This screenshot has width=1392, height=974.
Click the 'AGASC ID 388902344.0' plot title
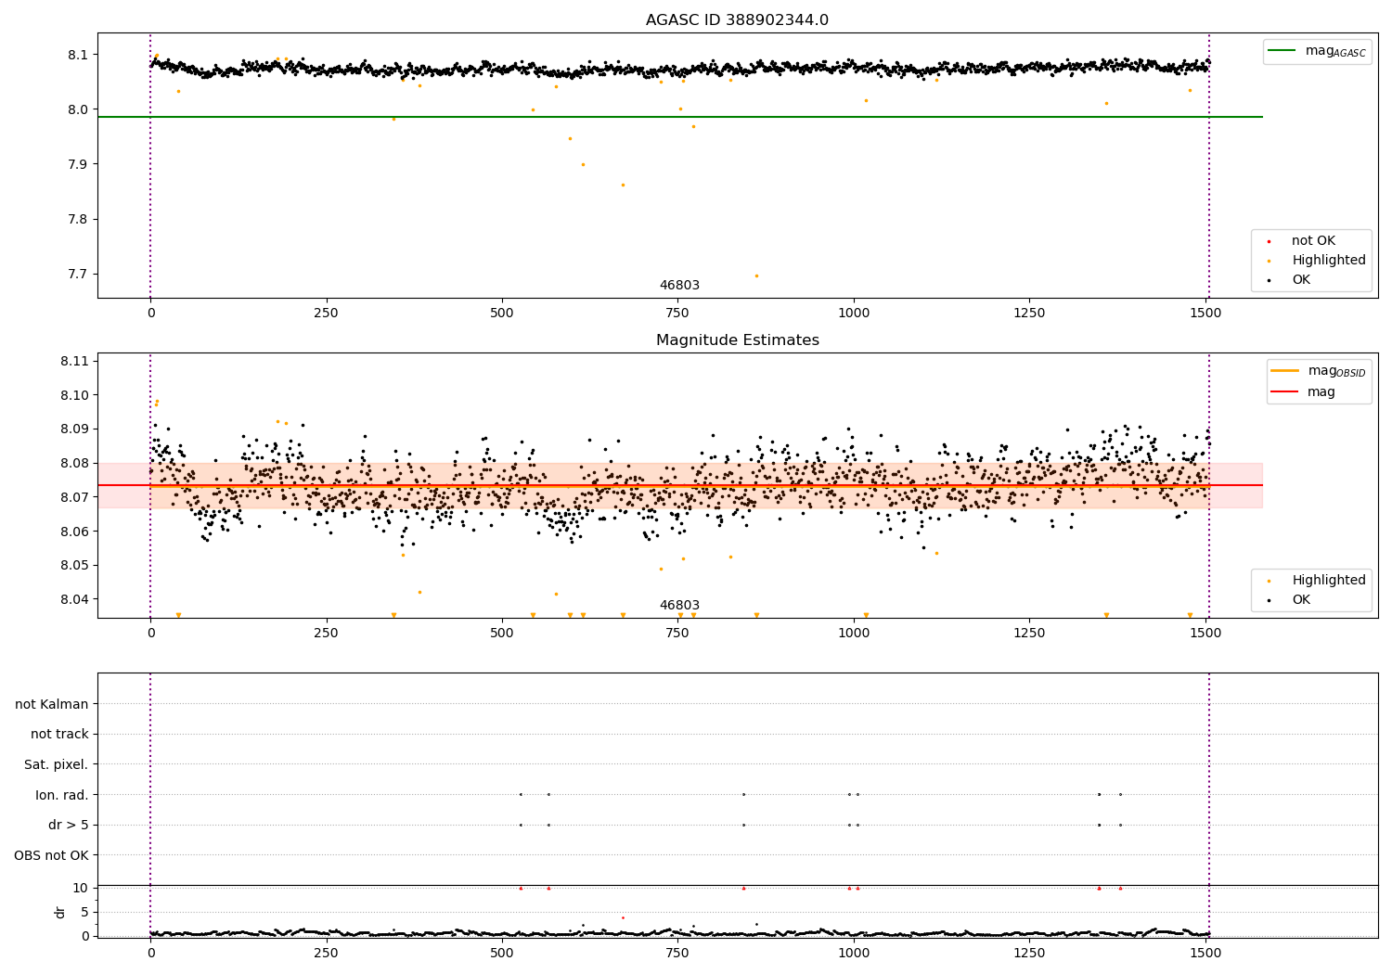pyautogui.click(x=737, y=20)
